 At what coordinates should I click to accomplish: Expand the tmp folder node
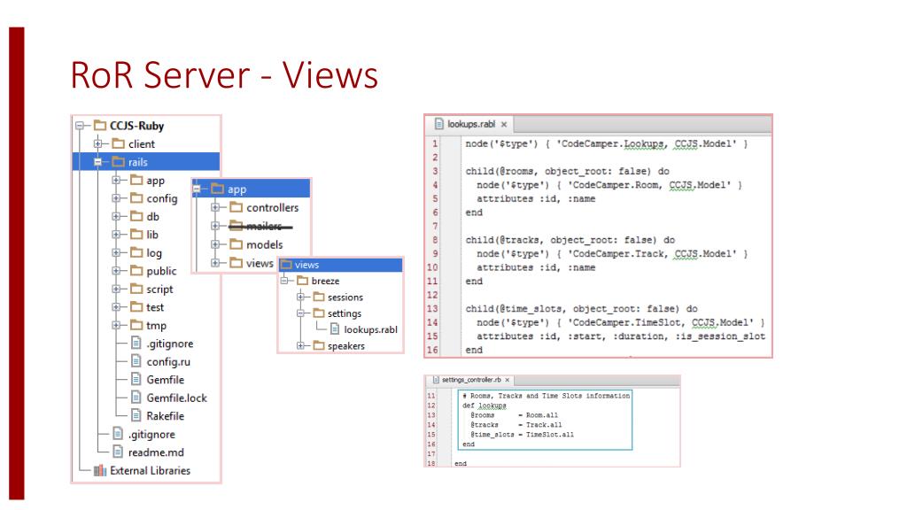coord(116,325)
